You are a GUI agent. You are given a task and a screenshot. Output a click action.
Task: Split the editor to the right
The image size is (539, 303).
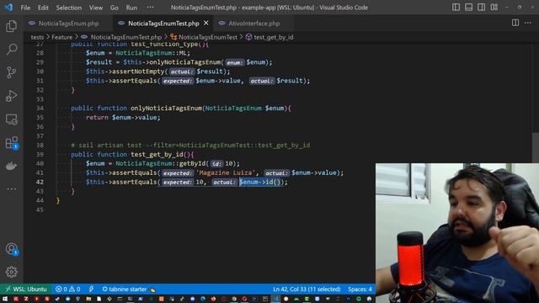coord(515,23)
